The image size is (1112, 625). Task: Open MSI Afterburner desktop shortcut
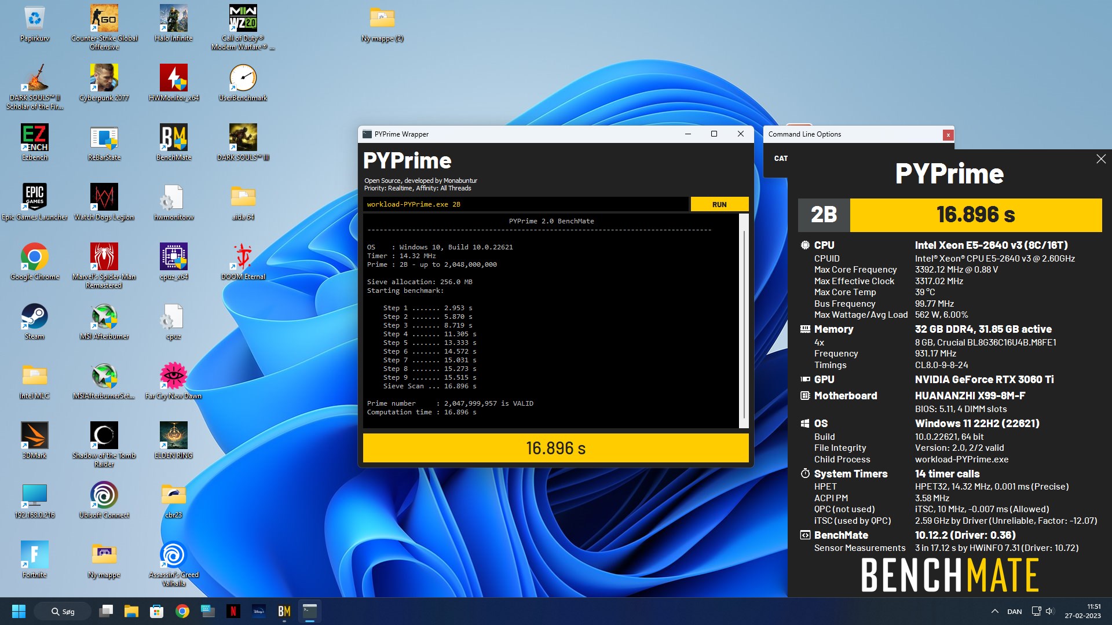click(104, 321)
